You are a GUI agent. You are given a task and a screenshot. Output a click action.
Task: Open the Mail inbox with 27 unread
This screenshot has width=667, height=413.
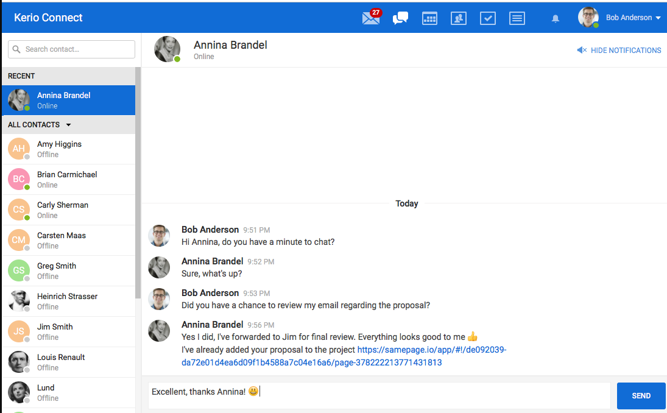[372, 17]
